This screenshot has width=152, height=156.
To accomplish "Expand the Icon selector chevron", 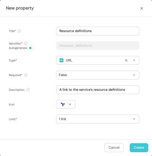I will coord(70,104).
